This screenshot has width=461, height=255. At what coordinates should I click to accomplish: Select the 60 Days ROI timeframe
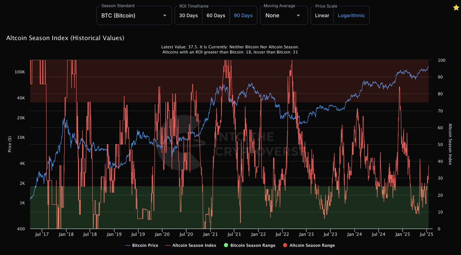[x=216, y=16]
